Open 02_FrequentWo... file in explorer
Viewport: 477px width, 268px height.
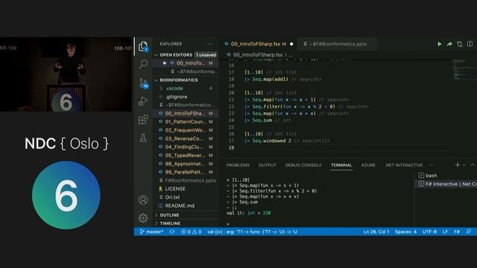tap(186, 130)
